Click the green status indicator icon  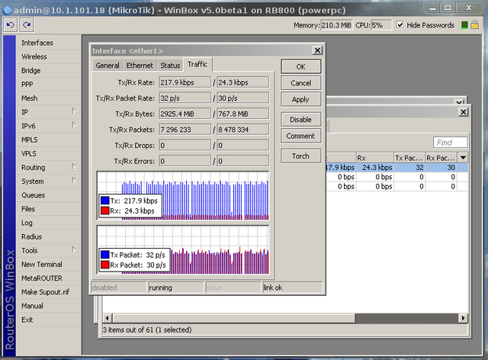[464, 25]
